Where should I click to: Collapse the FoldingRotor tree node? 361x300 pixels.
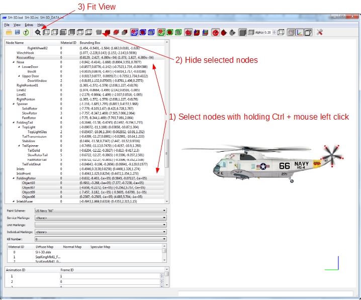click(x=14, y=178)
